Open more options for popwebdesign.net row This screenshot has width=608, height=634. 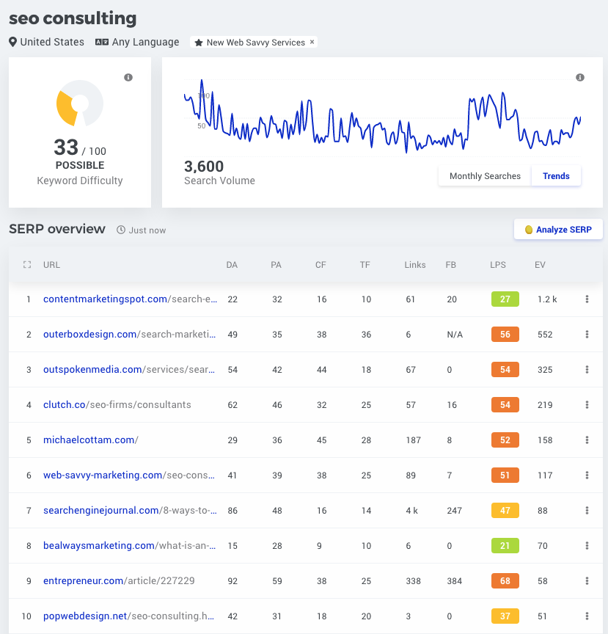(x=587, y=616)
